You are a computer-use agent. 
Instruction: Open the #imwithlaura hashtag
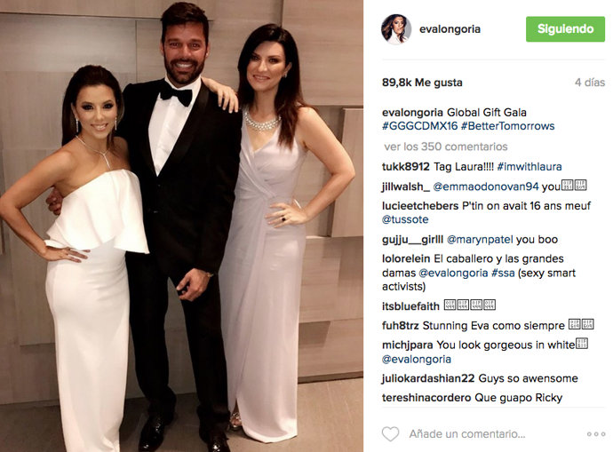[x=529, y=167]
